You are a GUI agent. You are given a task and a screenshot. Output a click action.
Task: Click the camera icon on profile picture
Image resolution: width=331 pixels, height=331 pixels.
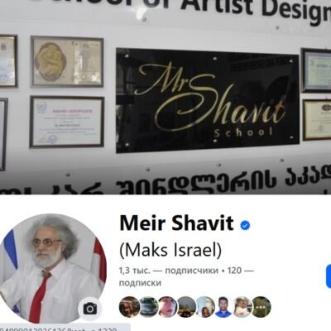tap(90, 309)
